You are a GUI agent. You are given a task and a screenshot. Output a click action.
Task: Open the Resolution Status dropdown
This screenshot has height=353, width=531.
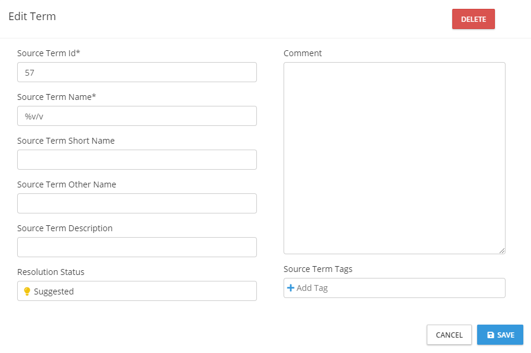137,291
